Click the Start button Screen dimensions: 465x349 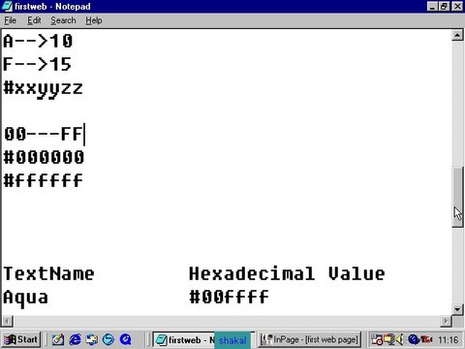20,339
